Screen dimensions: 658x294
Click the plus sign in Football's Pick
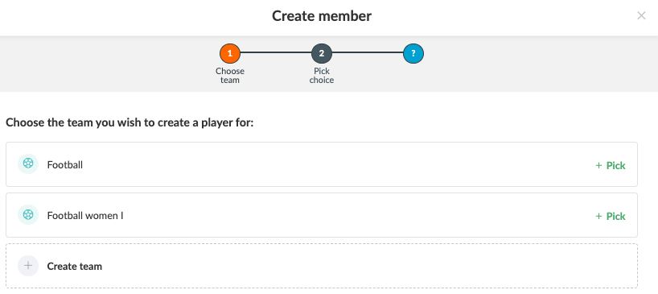tap(598, 165)
